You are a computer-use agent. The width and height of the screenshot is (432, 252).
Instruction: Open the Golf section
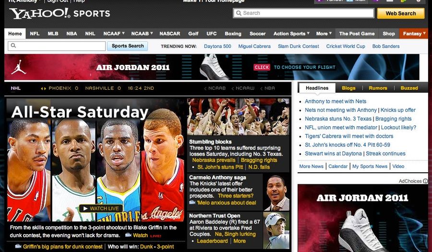pyautogui.click(x=193, y=34)
